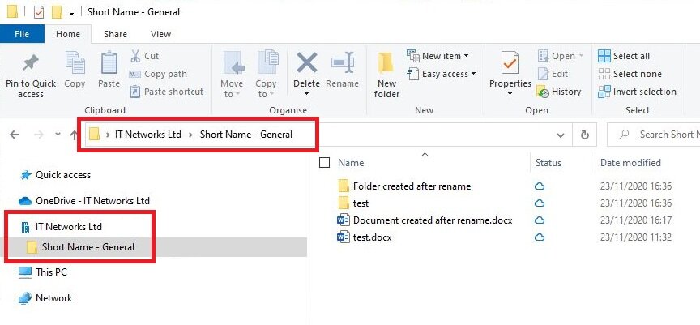Click Select all in Select group
Image resolution: width=700 pixels, height=325 pixels.
click(x=624, y=56)
